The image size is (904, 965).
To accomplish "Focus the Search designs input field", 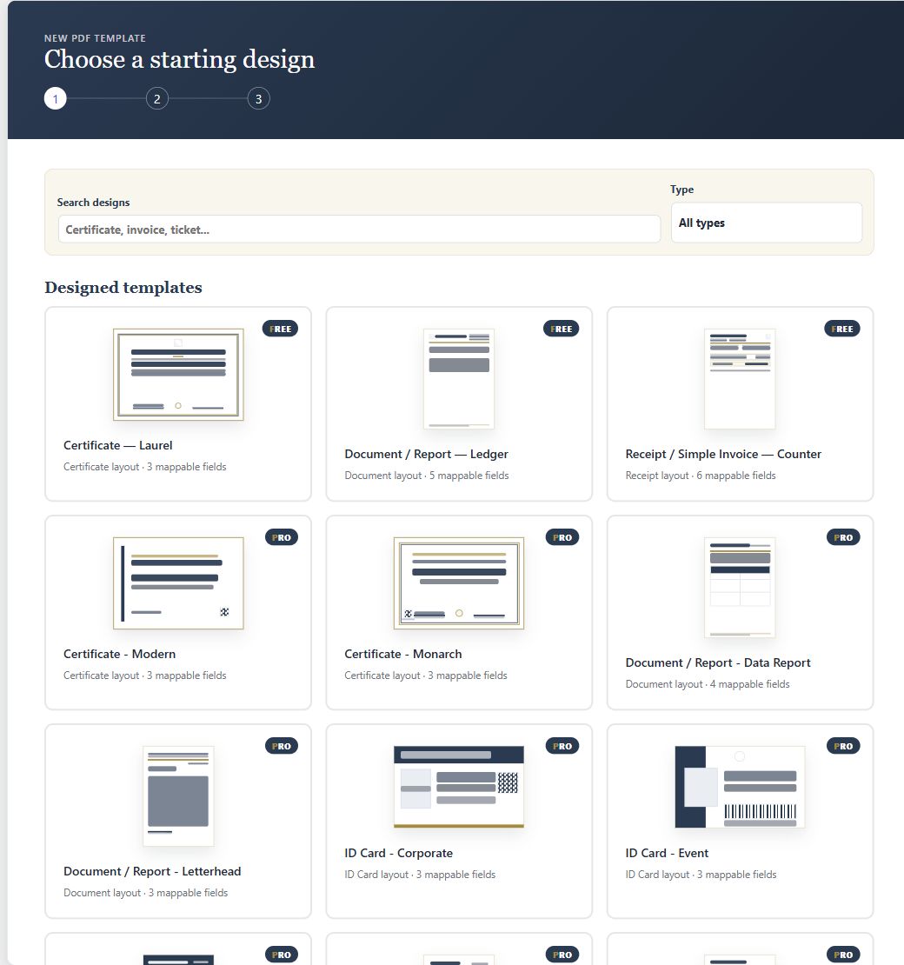I will [359, 229].
